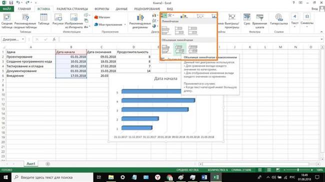Add a new sheet with the plus button

47,164
